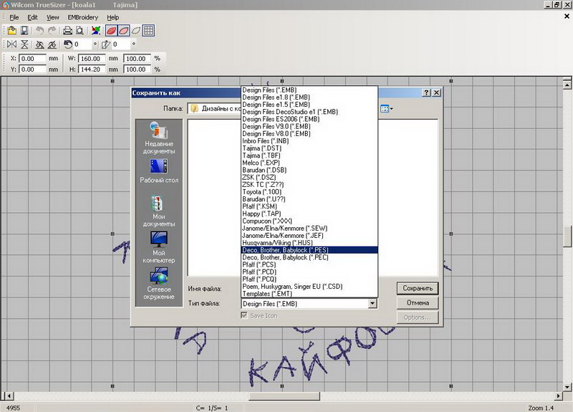Toggle the grid display icon
Screen dimensions: 573x412
click(x=148, y=31)
